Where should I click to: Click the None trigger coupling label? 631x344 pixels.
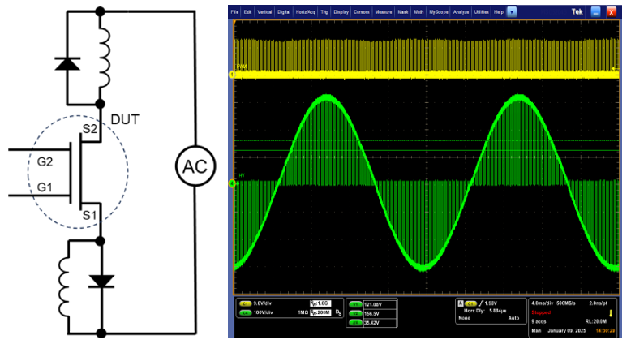464,318
